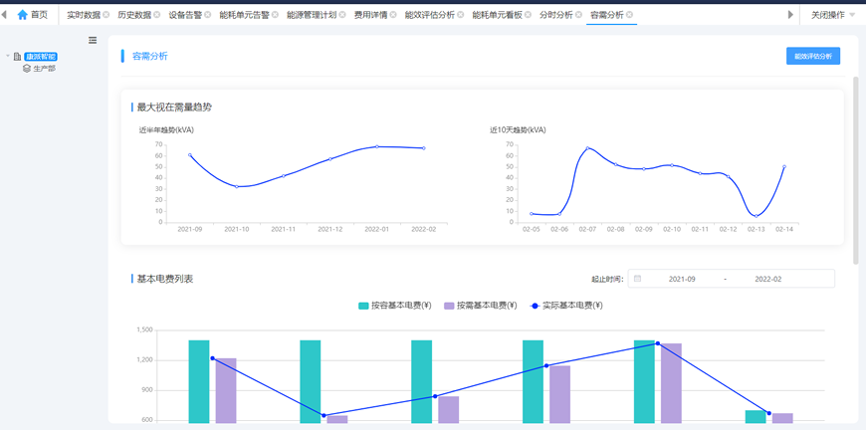866x430 pixels.
Task: Click the first purple bar in fee chart
Action: coord(226,391)
